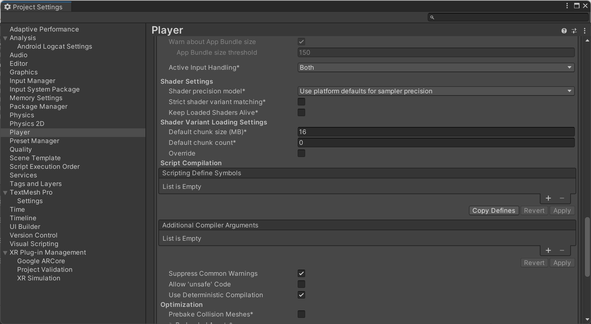Select Quality in the settings list
This screenshot has width=591, height=324.
(x=21, y=149)
